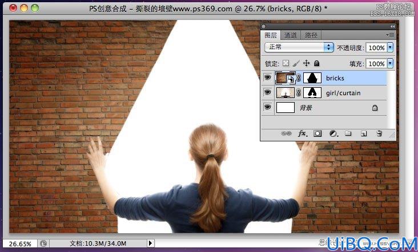Select the 图层 tab
This screenshot has height=252, width=418.
click(271, 35)
